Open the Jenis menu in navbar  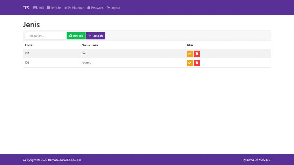39,8
